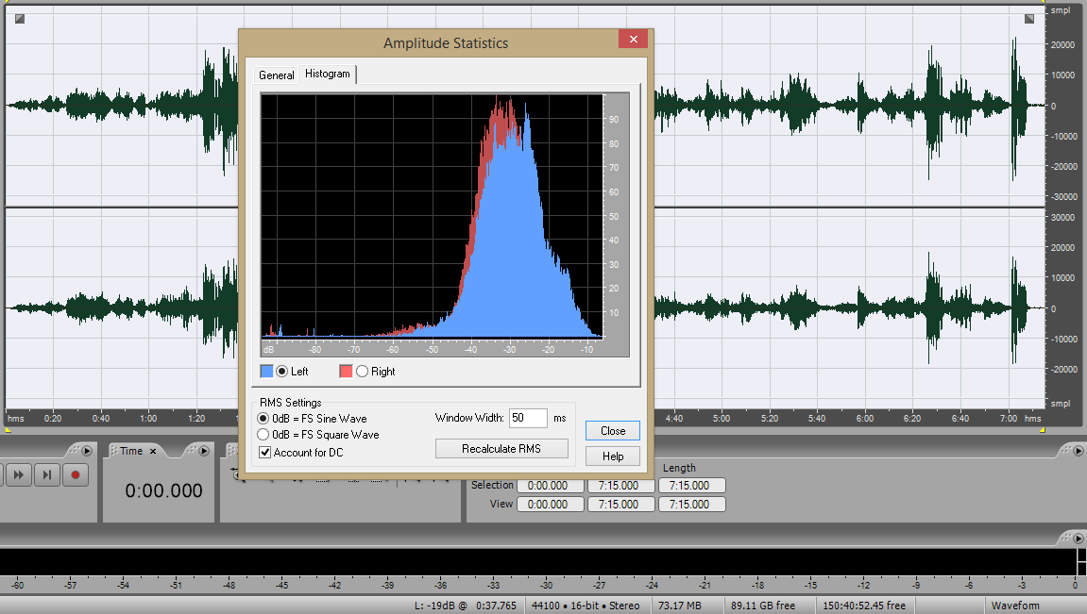
Task: Click the red Right channel color swatch
Action: point(346,371)
